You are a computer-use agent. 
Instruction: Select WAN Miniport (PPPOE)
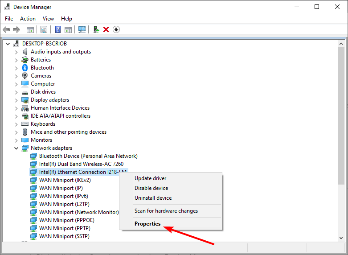(x=67, y=220)
